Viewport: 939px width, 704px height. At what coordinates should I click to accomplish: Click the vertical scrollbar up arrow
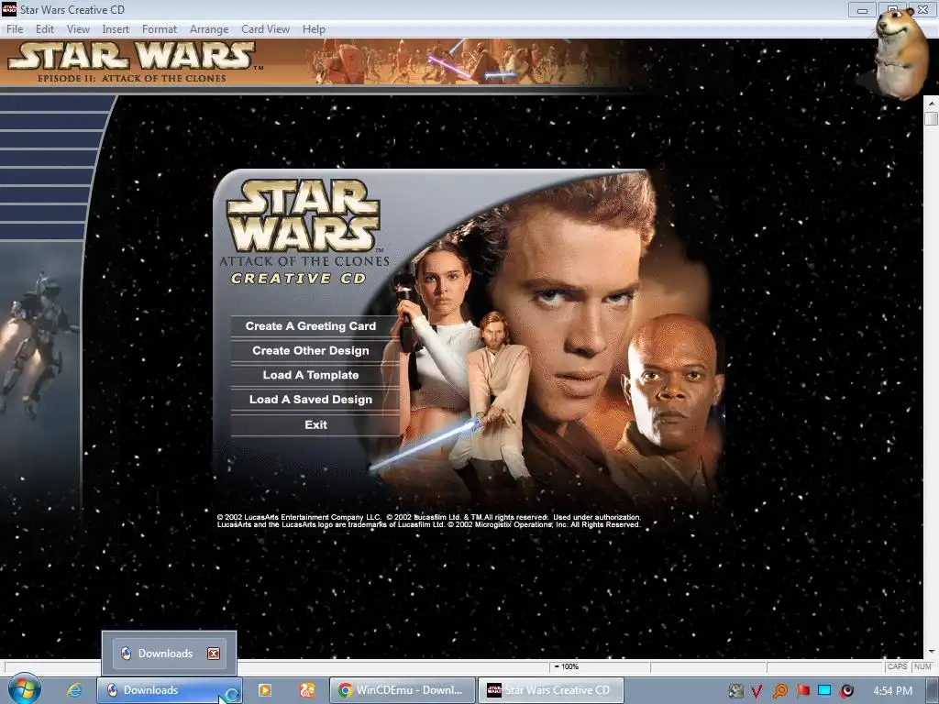(x=932, y=103)
